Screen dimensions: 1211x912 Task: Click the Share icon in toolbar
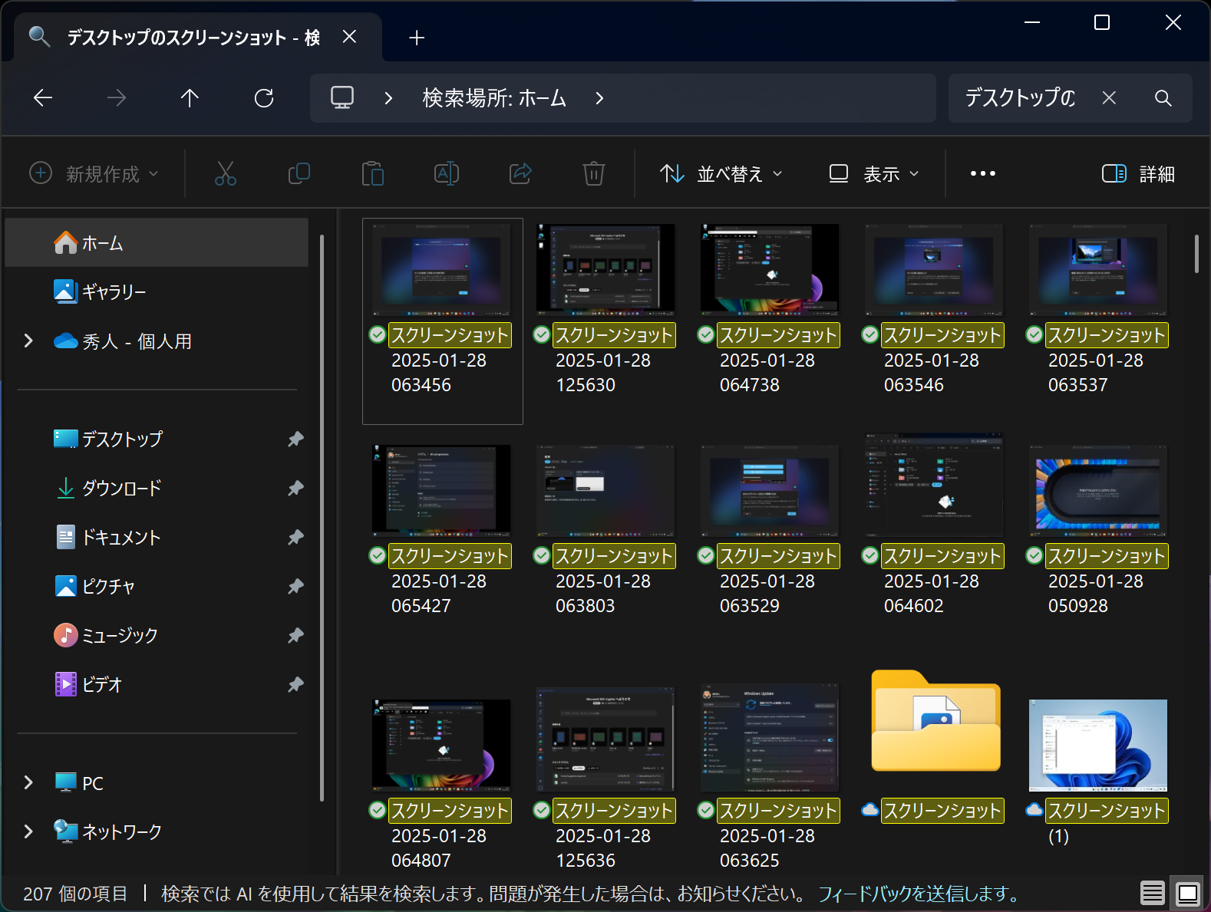point(520,174)
